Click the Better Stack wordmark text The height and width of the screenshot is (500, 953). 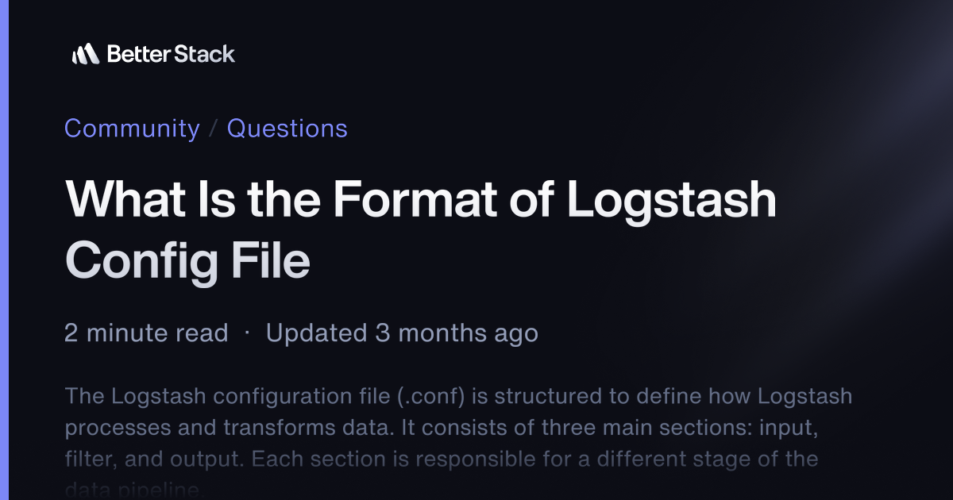pyautogui.click(x=171, y=54)
